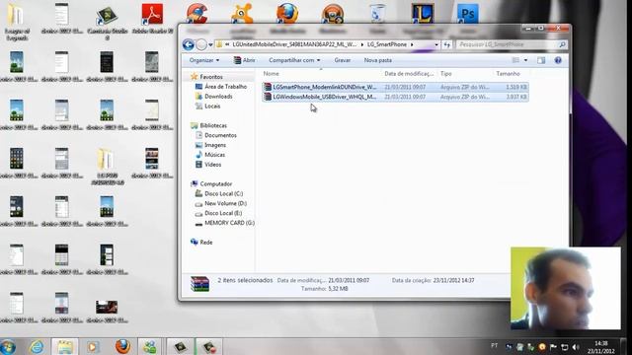Change view with the view mode icon
The height and width of the screenshot is (355, 632).
515,60
